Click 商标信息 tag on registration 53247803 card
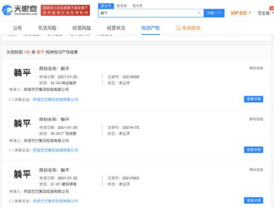 [256, 170]
